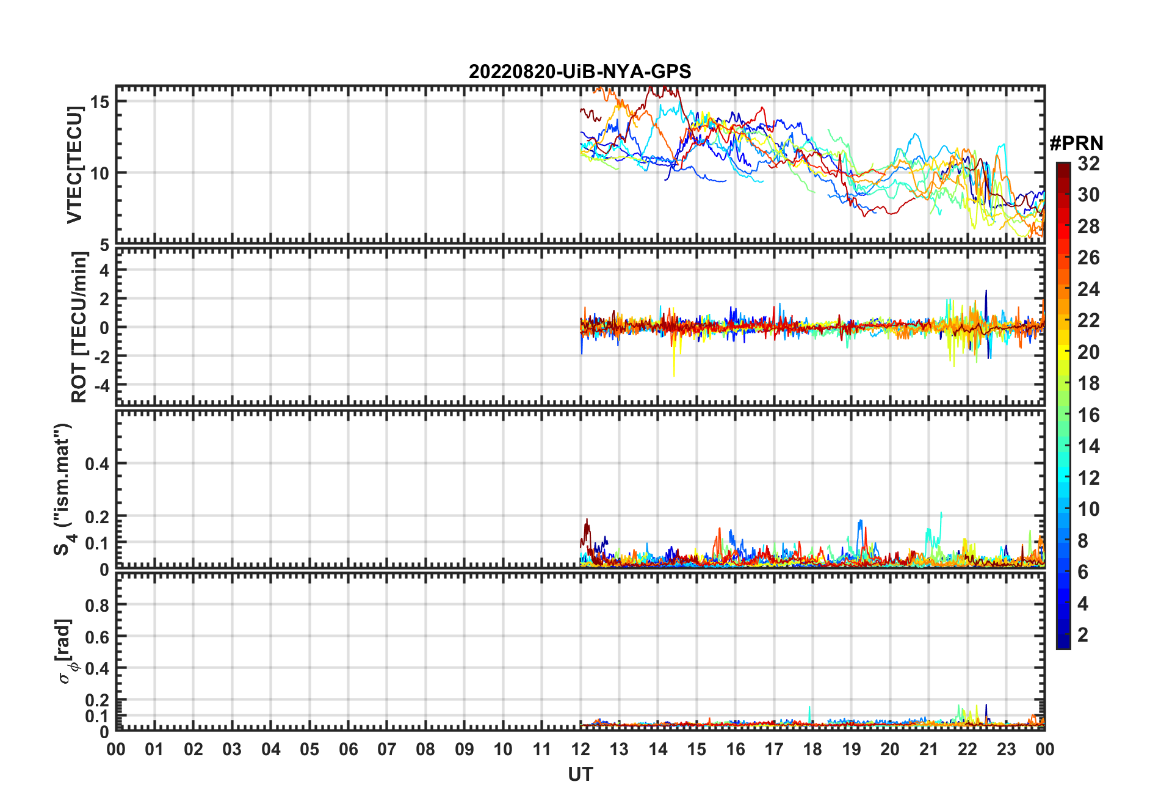Image resolution: width=1161 pixels, height=812 pixels.
Task: Select colorbar tick label 28
Action: (x=1088, y=227)
